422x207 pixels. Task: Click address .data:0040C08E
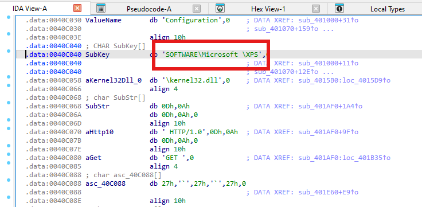coord(53,201)
